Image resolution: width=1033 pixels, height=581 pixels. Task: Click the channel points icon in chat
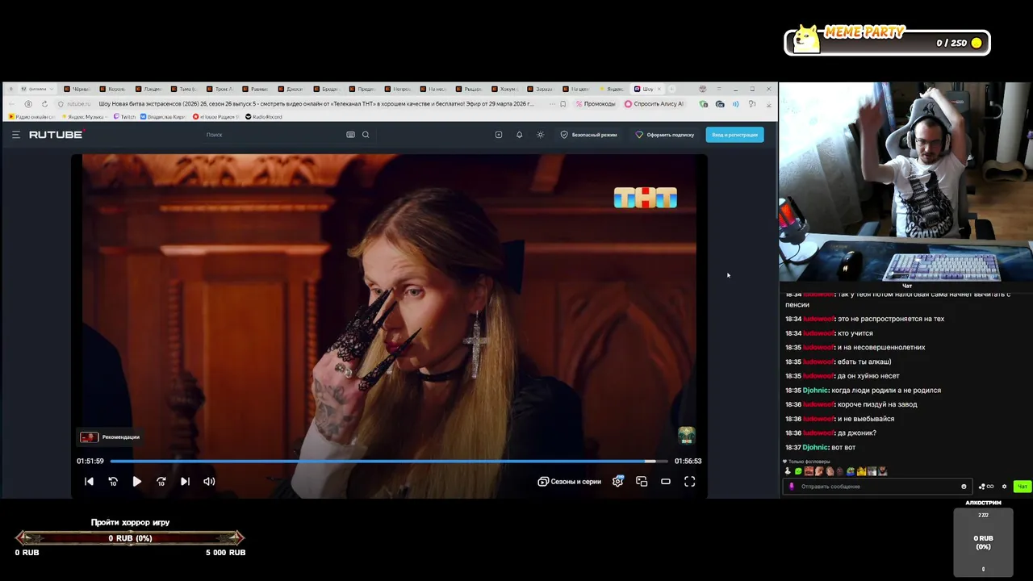click(x=986, y=487)
